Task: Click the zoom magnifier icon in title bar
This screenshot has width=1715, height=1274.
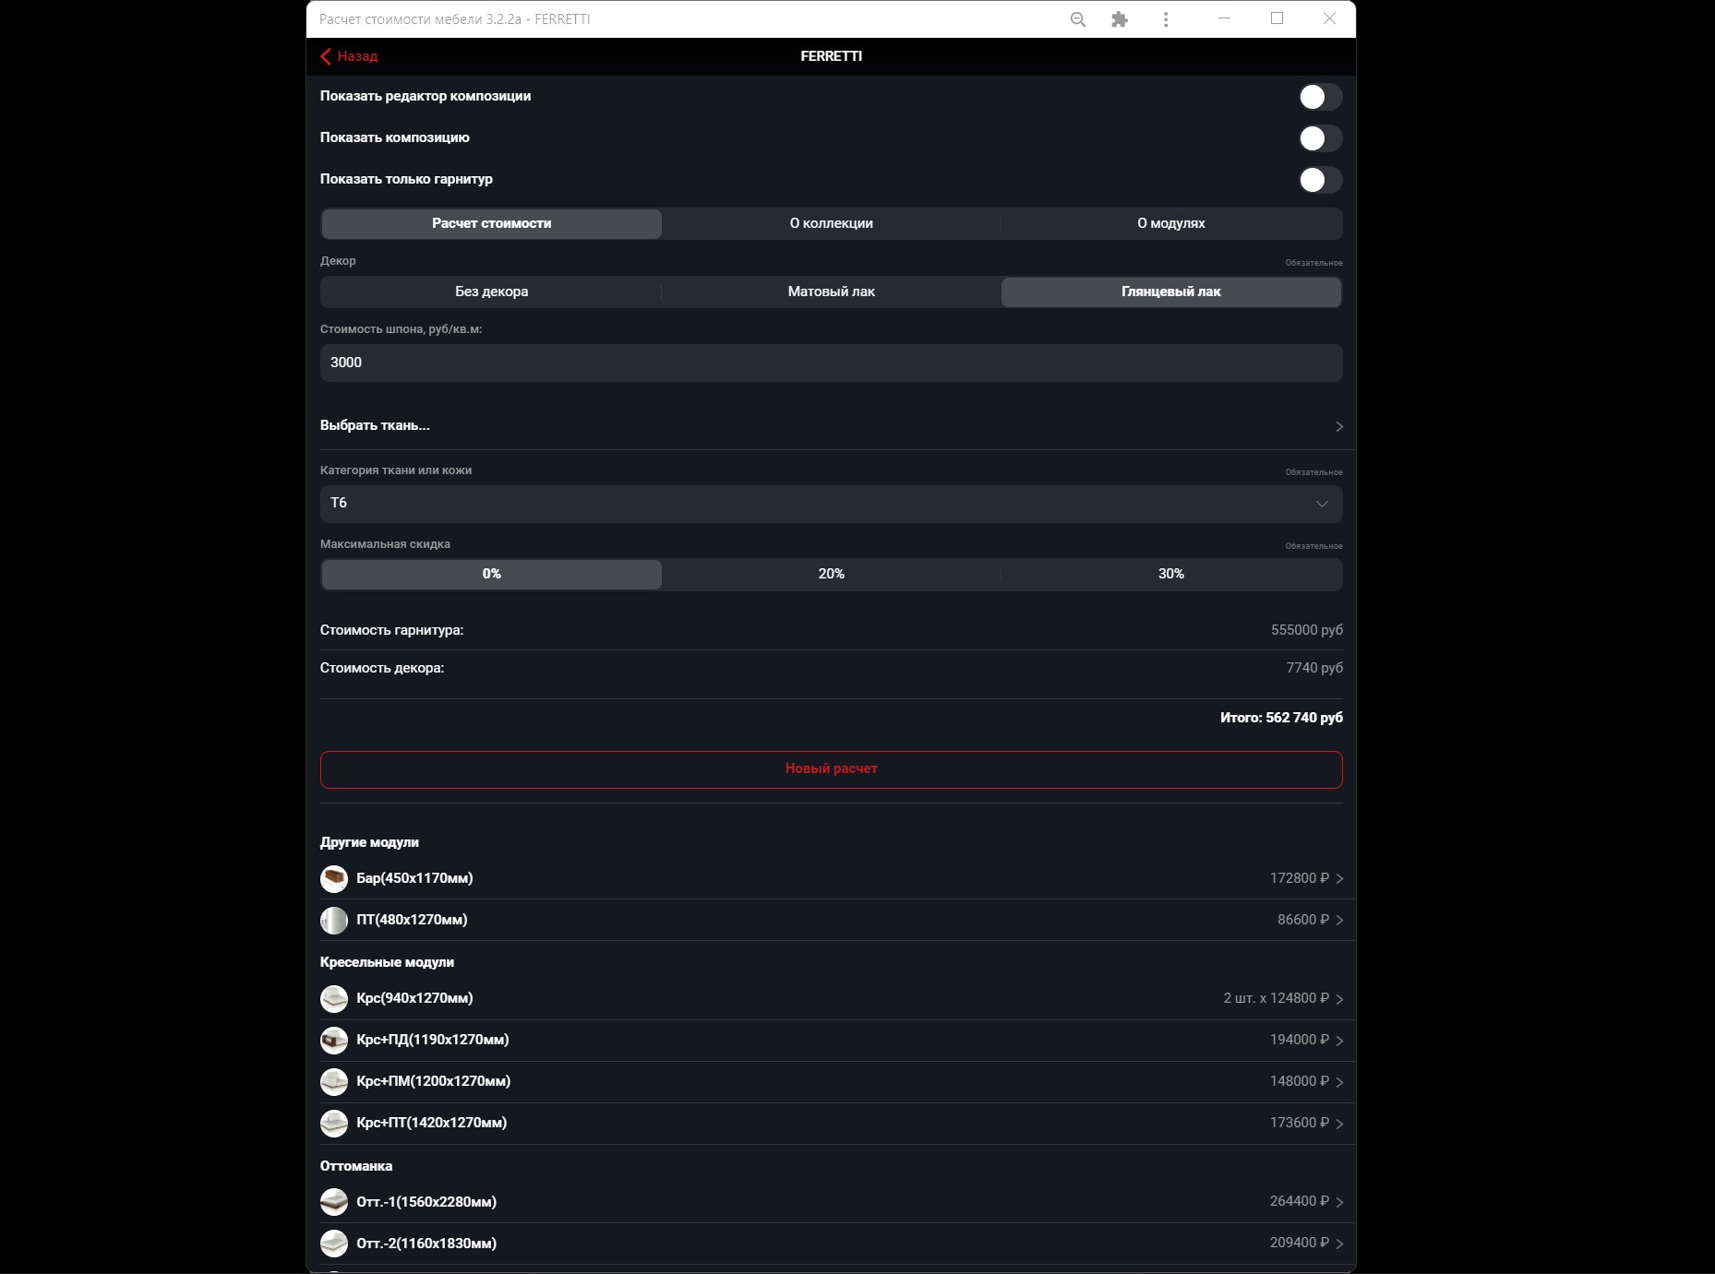Action: click(1077, 19)
